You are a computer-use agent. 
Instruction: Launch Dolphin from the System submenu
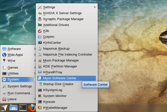(x=67, y=37)
